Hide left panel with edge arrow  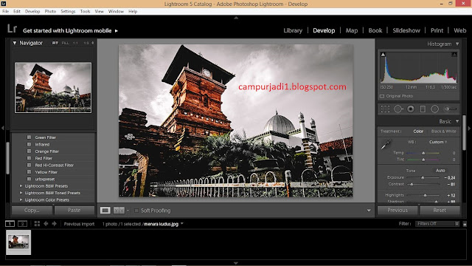(x=2, y=128)
